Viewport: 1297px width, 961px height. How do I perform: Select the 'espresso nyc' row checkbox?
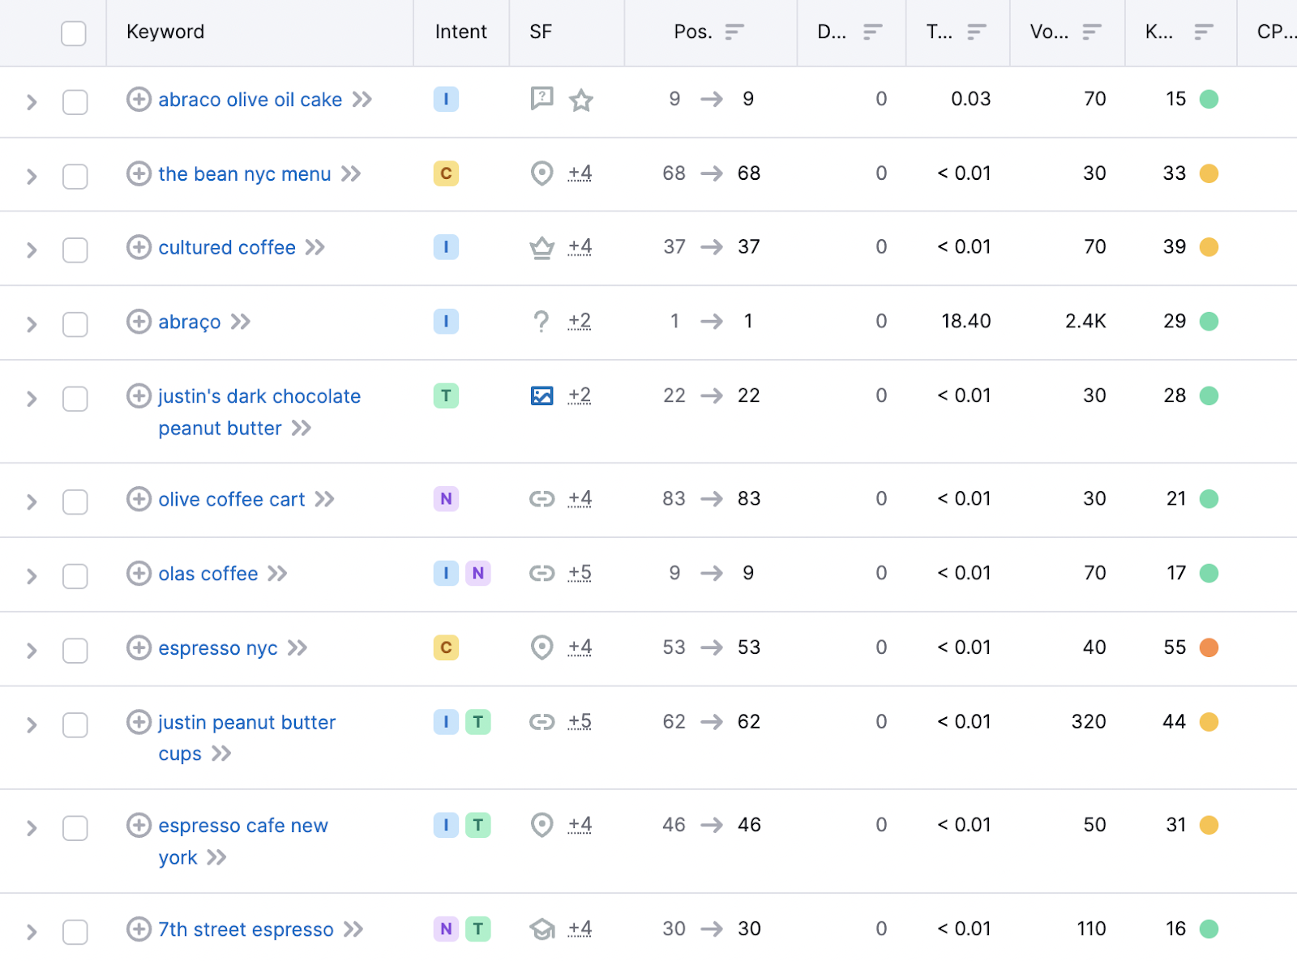[x=75, y=650]
